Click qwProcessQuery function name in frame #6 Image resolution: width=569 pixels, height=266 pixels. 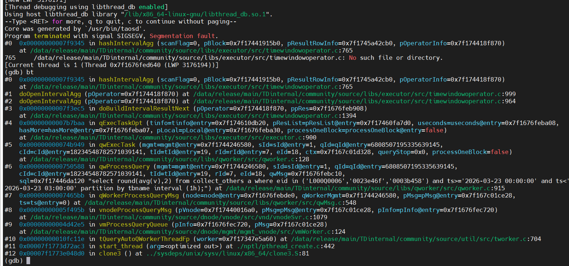124,166
